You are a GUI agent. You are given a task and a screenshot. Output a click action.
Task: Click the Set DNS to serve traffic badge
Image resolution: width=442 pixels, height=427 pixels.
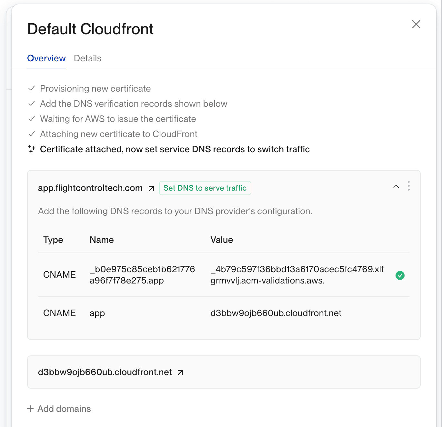coord(205,188)
